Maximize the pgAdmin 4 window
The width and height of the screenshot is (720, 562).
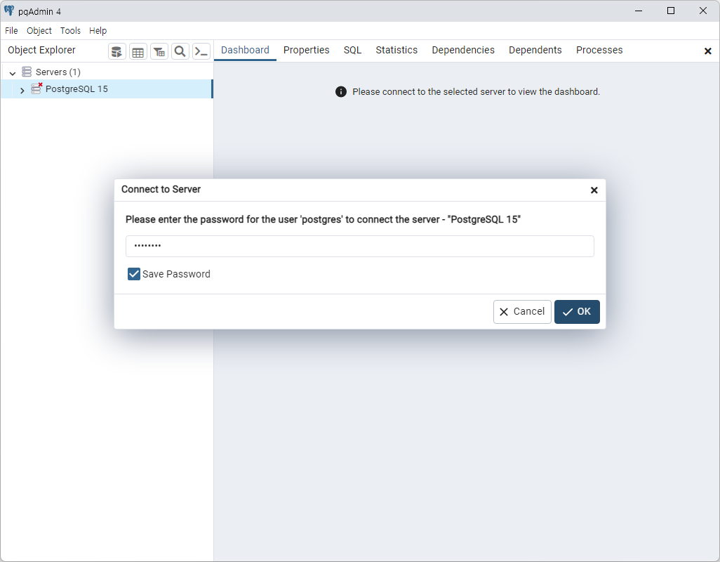click(x=671, y=11)
